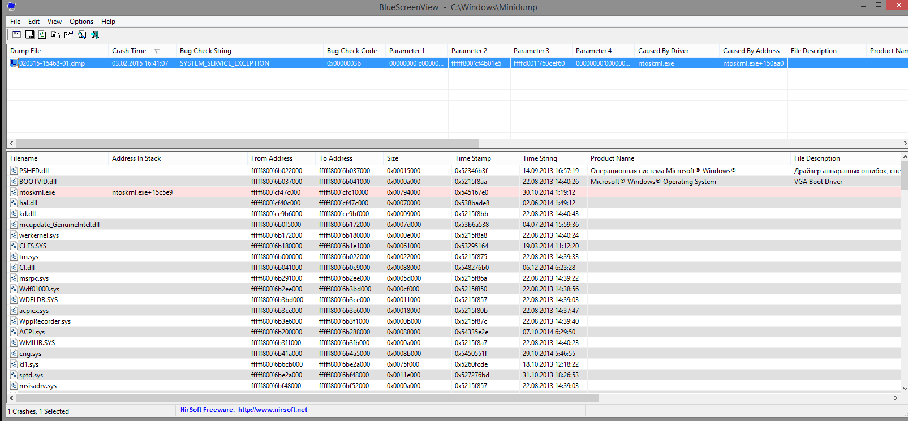The height and width of the screenshot is (421, 908).
Task: Click the file icon next to hal.dll
Action: pos(14,203)
